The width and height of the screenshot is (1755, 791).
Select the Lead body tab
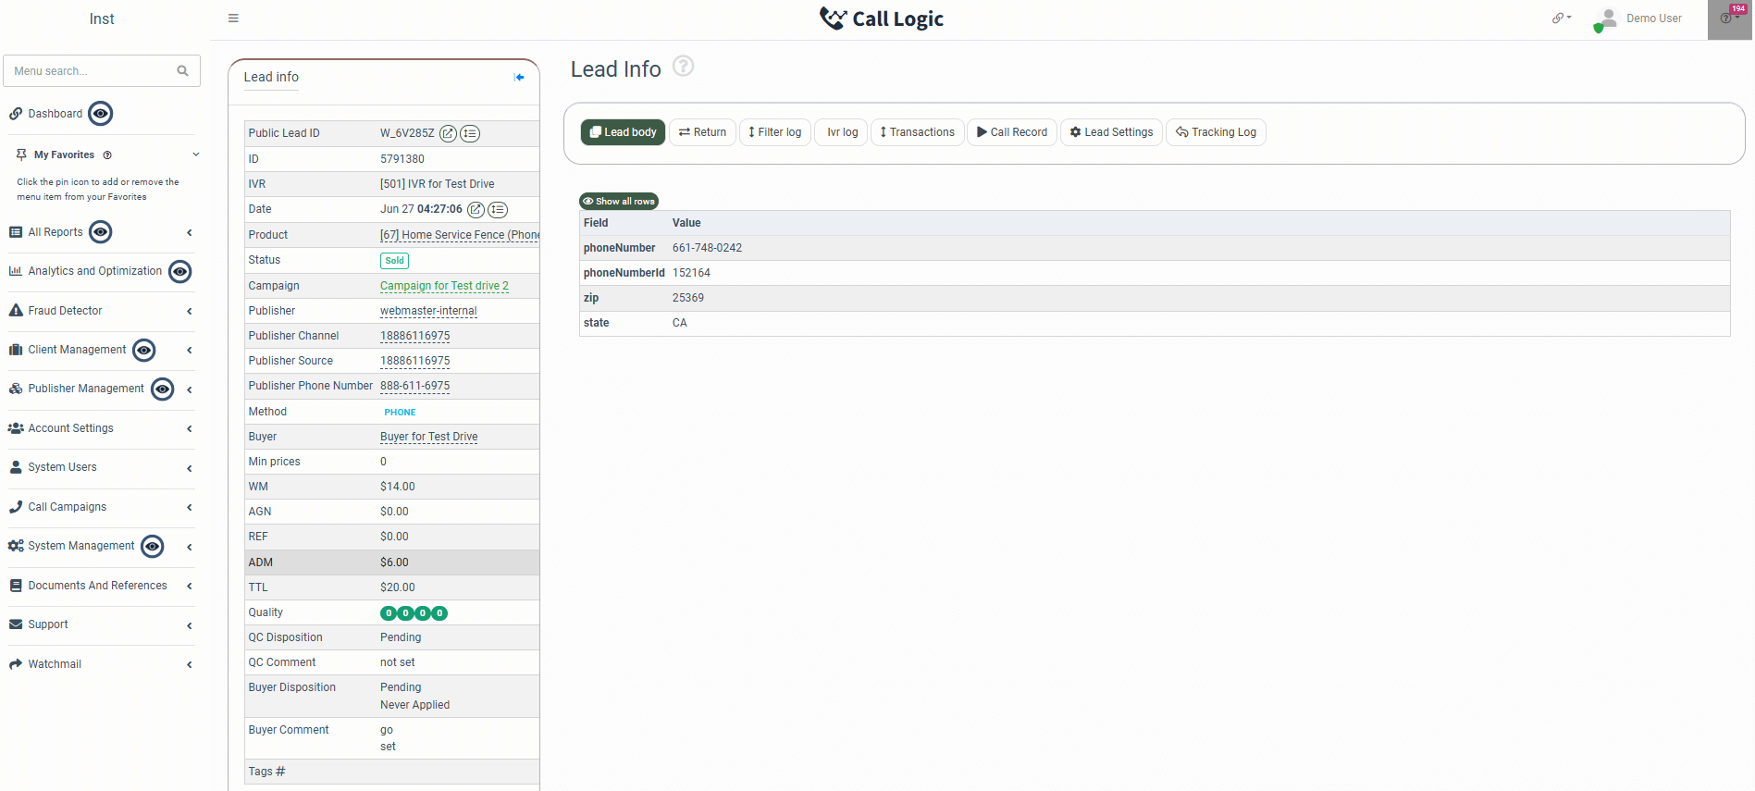point(623,132)
